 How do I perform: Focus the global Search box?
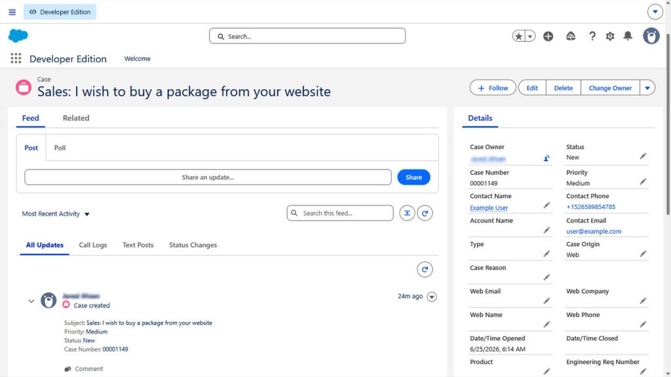point(307,37)
